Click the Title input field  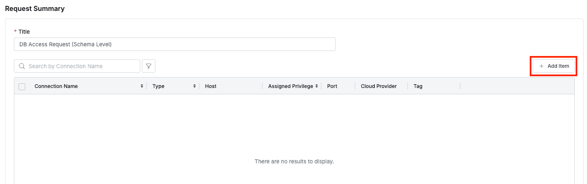pos(174,44)
